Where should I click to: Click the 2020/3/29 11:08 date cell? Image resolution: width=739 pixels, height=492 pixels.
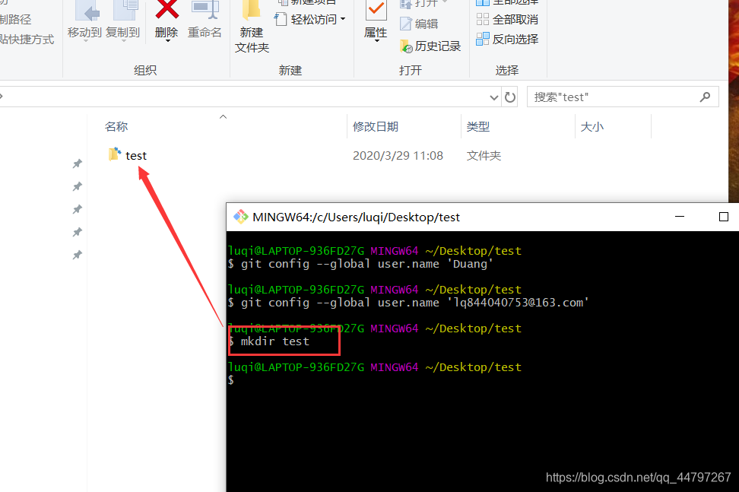point(398,156)
